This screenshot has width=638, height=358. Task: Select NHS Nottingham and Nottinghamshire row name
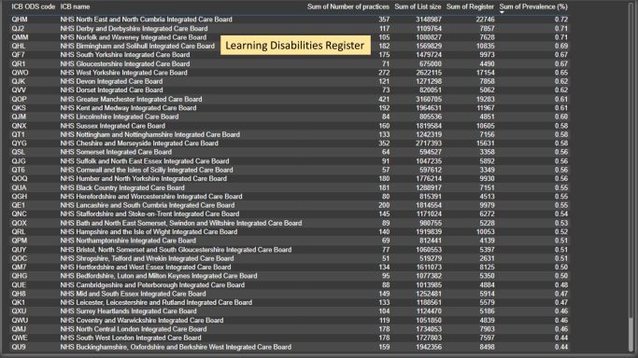[x=150, y=134]
